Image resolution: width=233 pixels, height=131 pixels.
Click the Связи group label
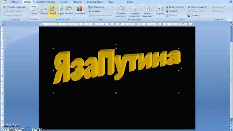point(100,19)
